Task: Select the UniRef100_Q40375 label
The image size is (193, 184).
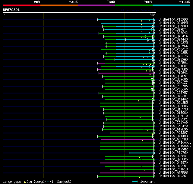Action: [x=173, y=43]
